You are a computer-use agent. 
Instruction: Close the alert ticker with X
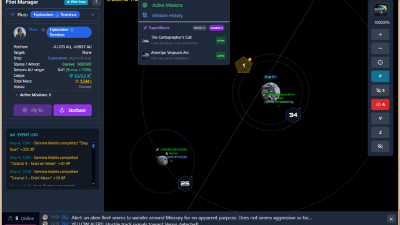(391, 219)
